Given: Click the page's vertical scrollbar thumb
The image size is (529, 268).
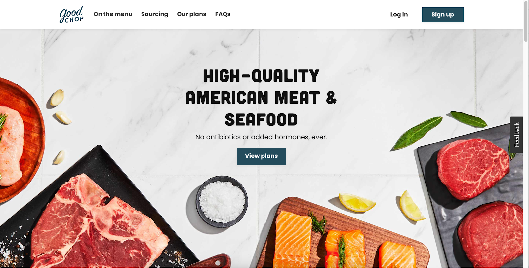Looking at the screenshot, I should tap(526, 21).
